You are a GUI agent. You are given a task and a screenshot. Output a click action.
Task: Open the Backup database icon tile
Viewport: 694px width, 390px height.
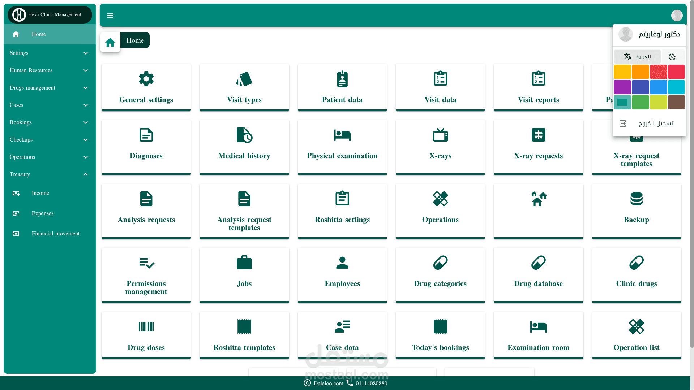coord(636,199)
